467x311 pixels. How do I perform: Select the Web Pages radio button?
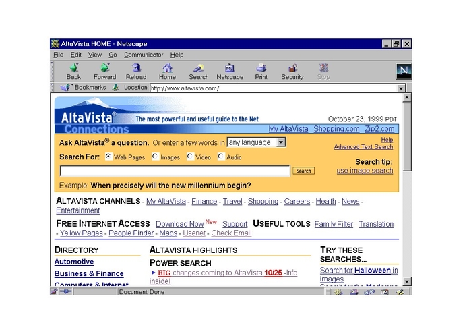coord(108,157)
